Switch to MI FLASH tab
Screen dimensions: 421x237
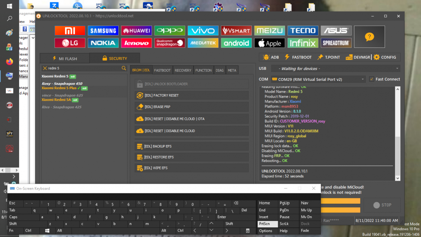click(65, 58)
